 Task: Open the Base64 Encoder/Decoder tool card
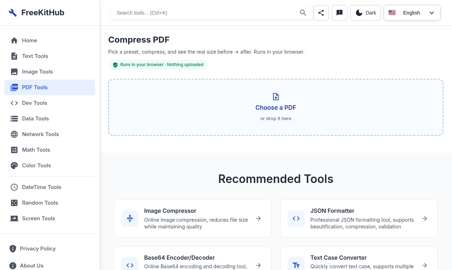tap(193, 258)
